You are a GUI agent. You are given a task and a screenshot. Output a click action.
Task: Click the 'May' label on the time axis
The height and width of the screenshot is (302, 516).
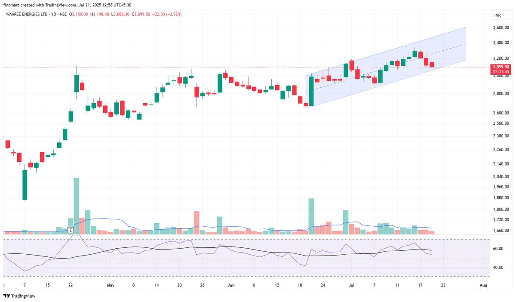pyautogui.click(x=111, y=285)
